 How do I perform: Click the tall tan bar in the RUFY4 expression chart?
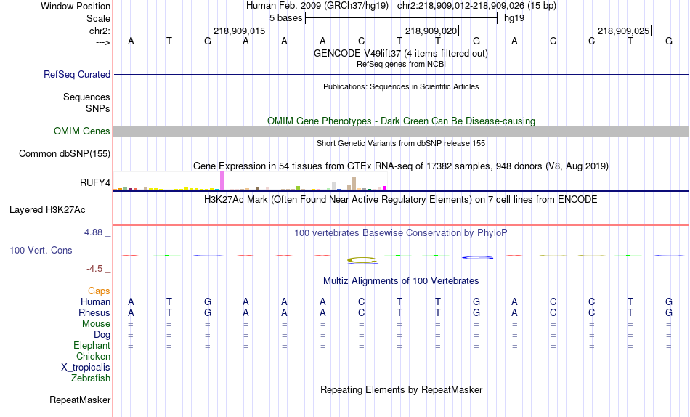click(x=354, y=184)
